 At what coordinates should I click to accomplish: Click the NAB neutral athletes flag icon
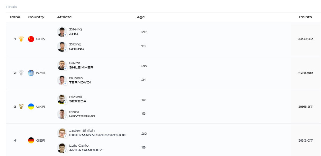coord(31,73)
